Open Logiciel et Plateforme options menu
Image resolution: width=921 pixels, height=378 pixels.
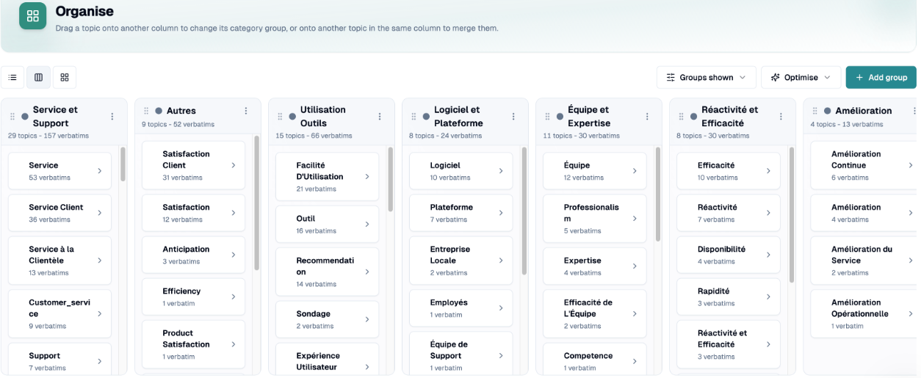pos(513,117)
